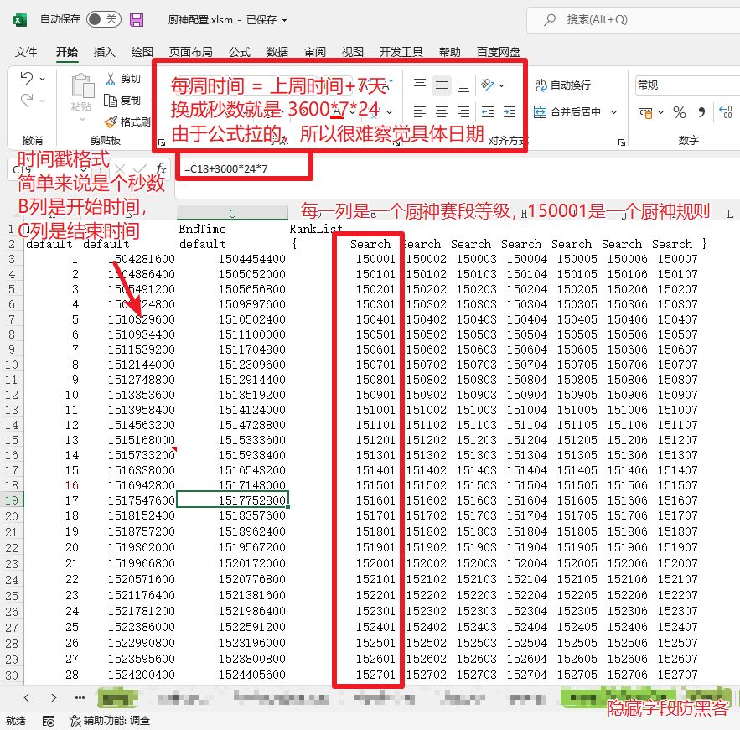Screen dimensions: 740x730
Task: Switch to the 插入 ribbon tab
Action: (x=104, y=52)
